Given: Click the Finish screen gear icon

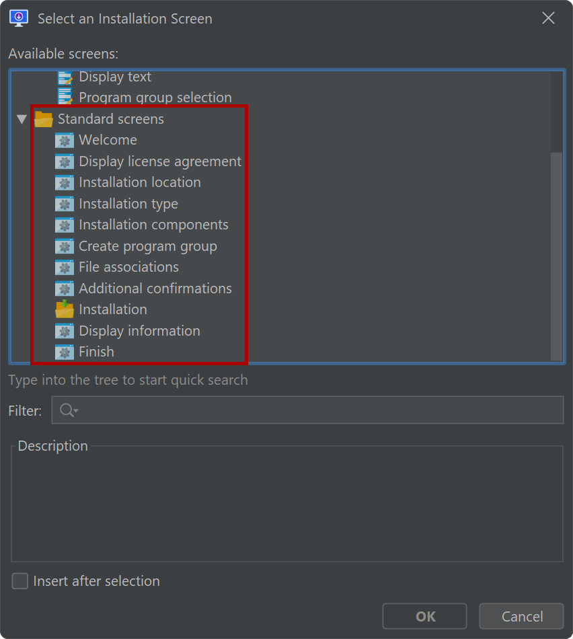Looking at the screenshot, I should [x=65, y=352].
